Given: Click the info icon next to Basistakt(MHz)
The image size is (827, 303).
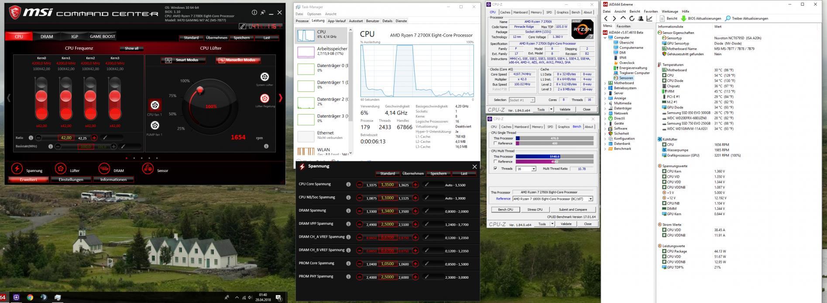Looking at the screenshot, I should 51,146.
